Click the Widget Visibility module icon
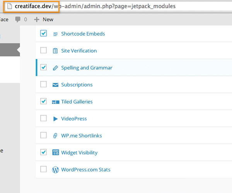Screen dimensions: 232x193 click(55, 152)
